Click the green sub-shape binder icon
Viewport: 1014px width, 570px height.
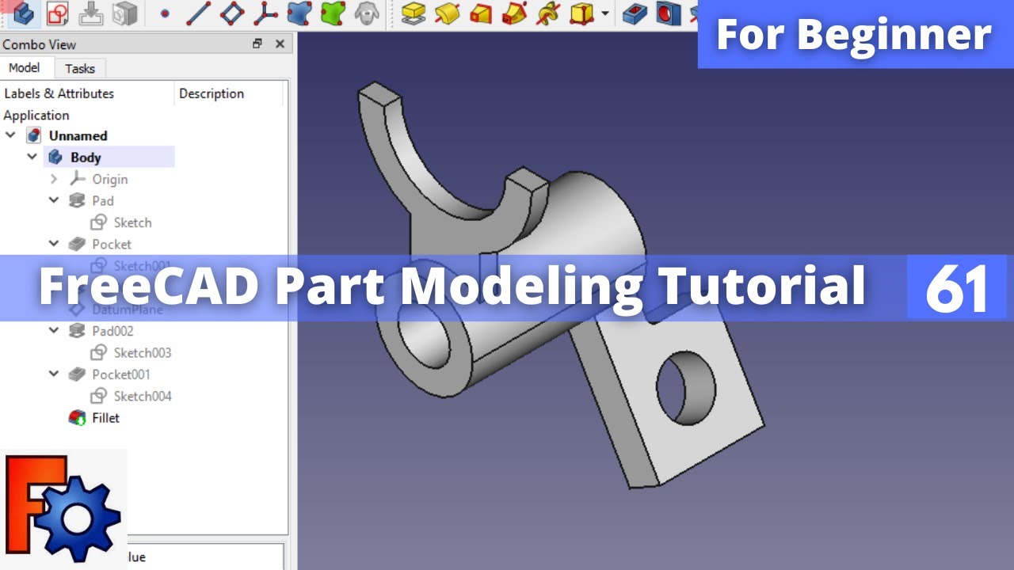333,13
